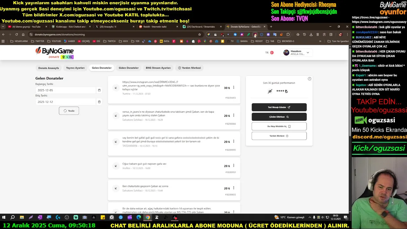Open help icon on performance card
Image resolution: width=407 pixels, height=229 pixels.
pos(309,79)
